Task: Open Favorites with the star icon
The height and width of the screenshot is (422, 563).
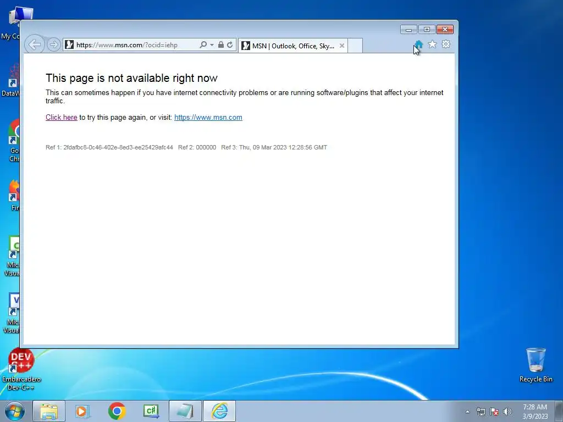Action: 432,44
